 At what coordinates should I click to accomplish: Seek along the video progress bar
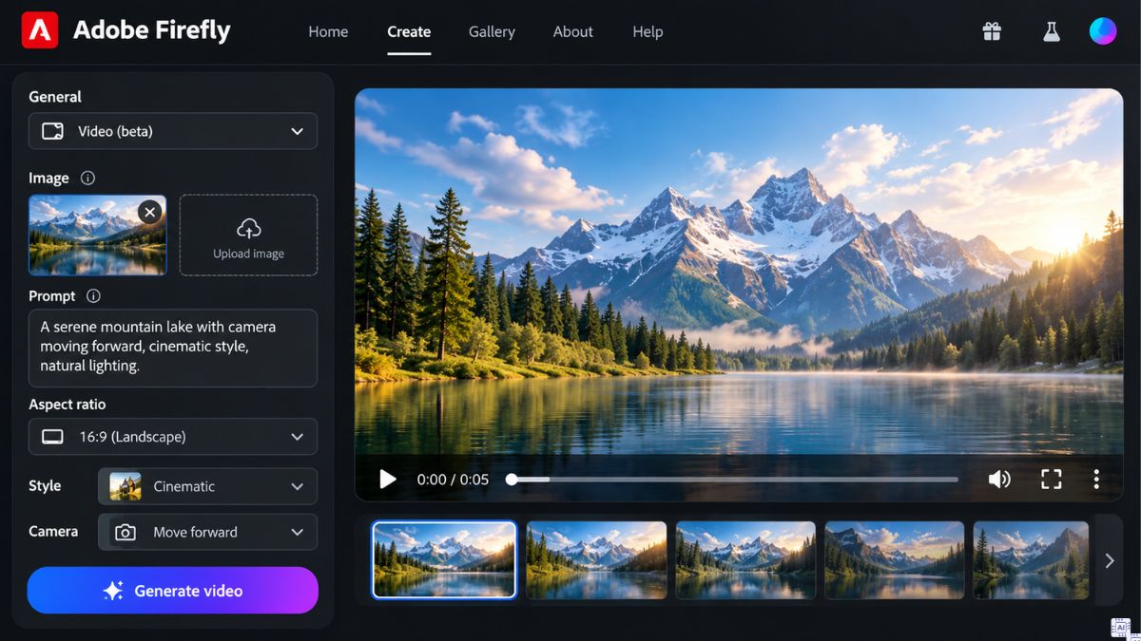point(733,480)
